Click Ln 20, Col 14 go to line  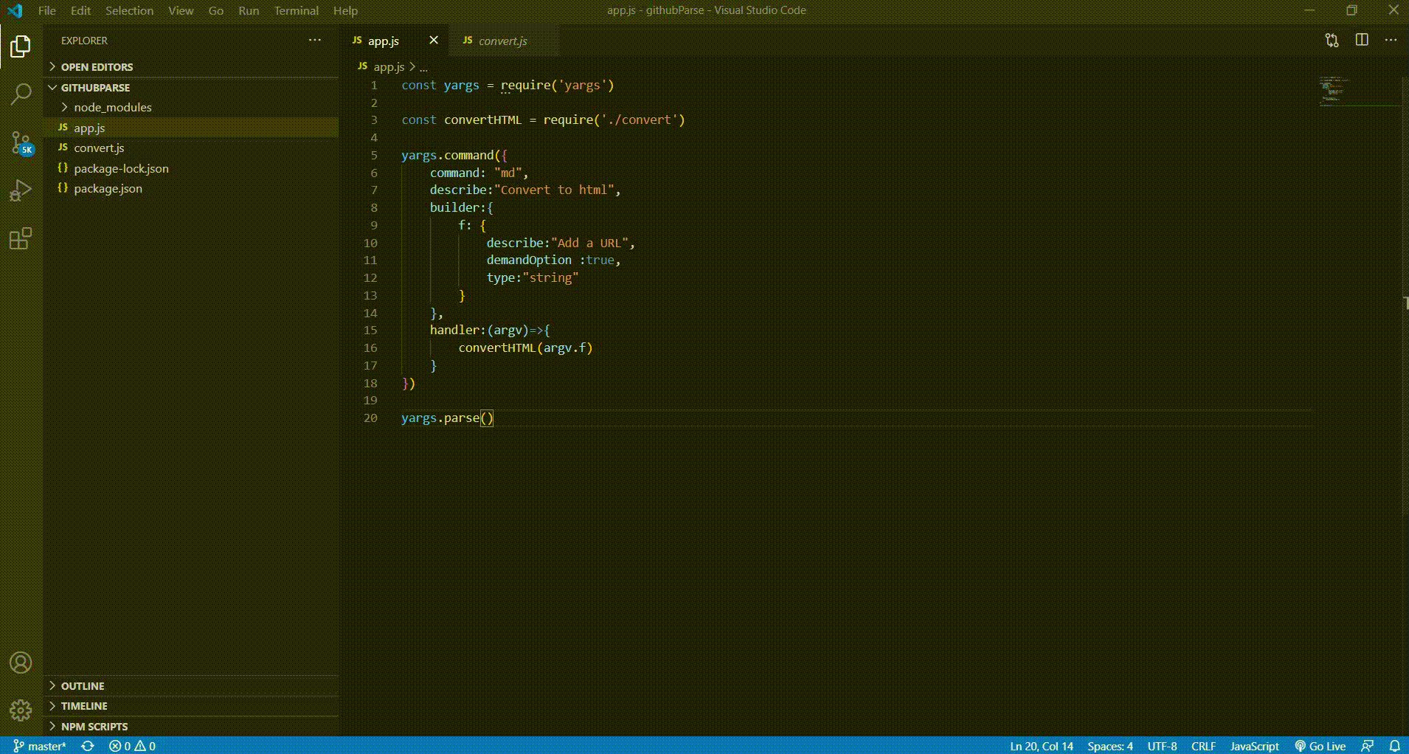point(1042,746)
